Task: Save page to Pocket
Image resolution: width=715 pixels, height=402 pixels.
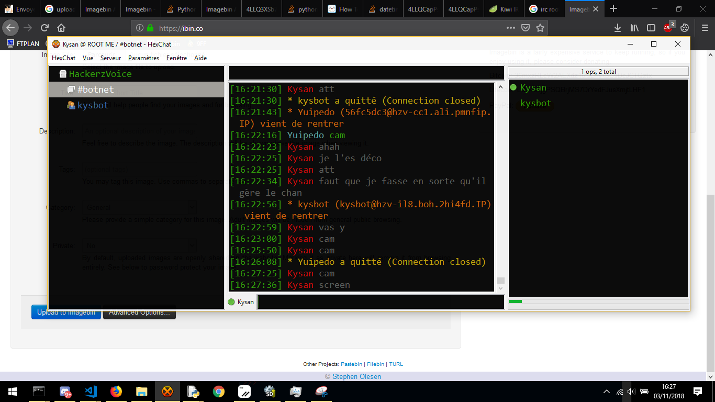Action: tap(526, 28)
